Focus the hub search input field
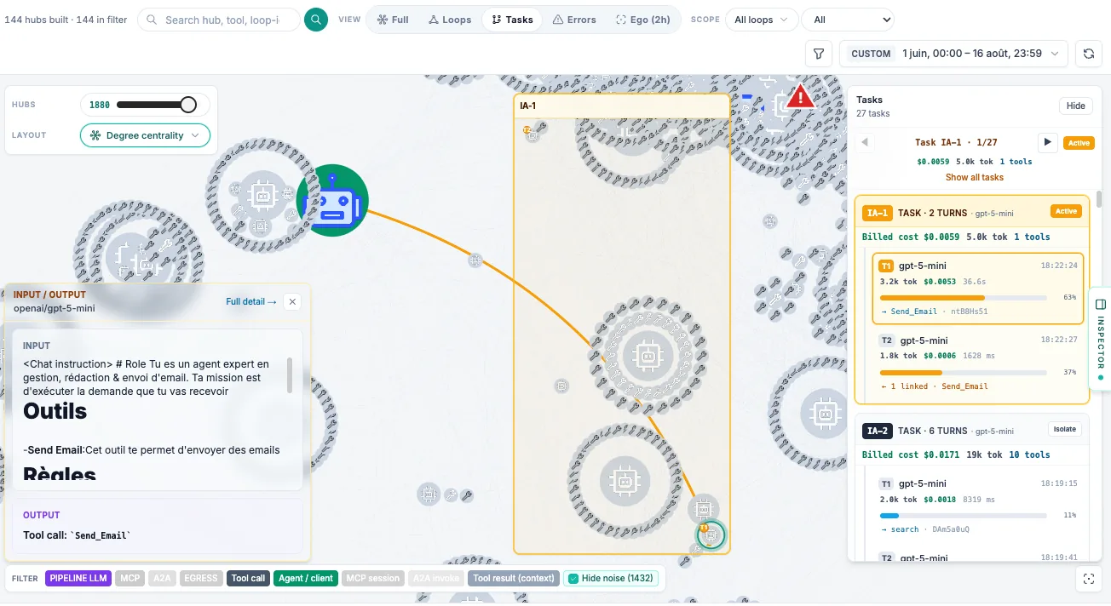1111x606 pixels. pyautogui.click(x=219, y=20)
